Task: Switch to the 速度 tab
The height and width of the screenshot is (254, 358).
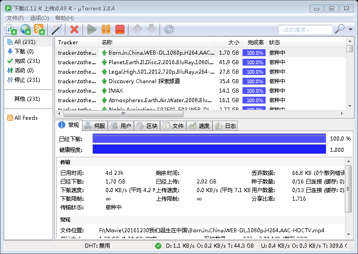Action: [200, 126]
